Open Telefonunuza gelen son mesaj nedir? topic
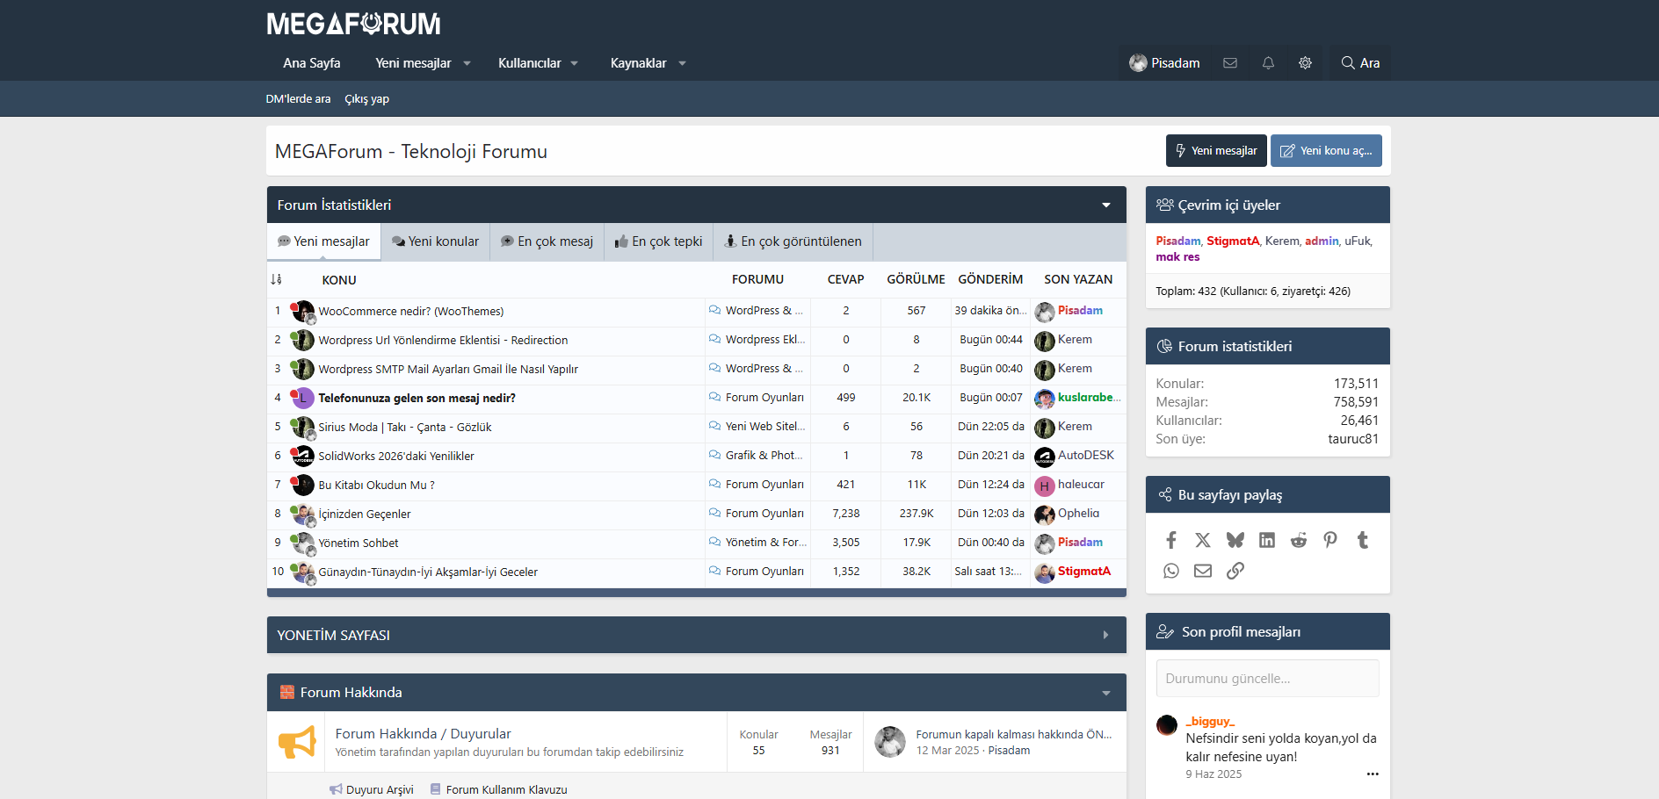Screen dimensions: 1659x799 pyautogui.click(x=417, y=399)
